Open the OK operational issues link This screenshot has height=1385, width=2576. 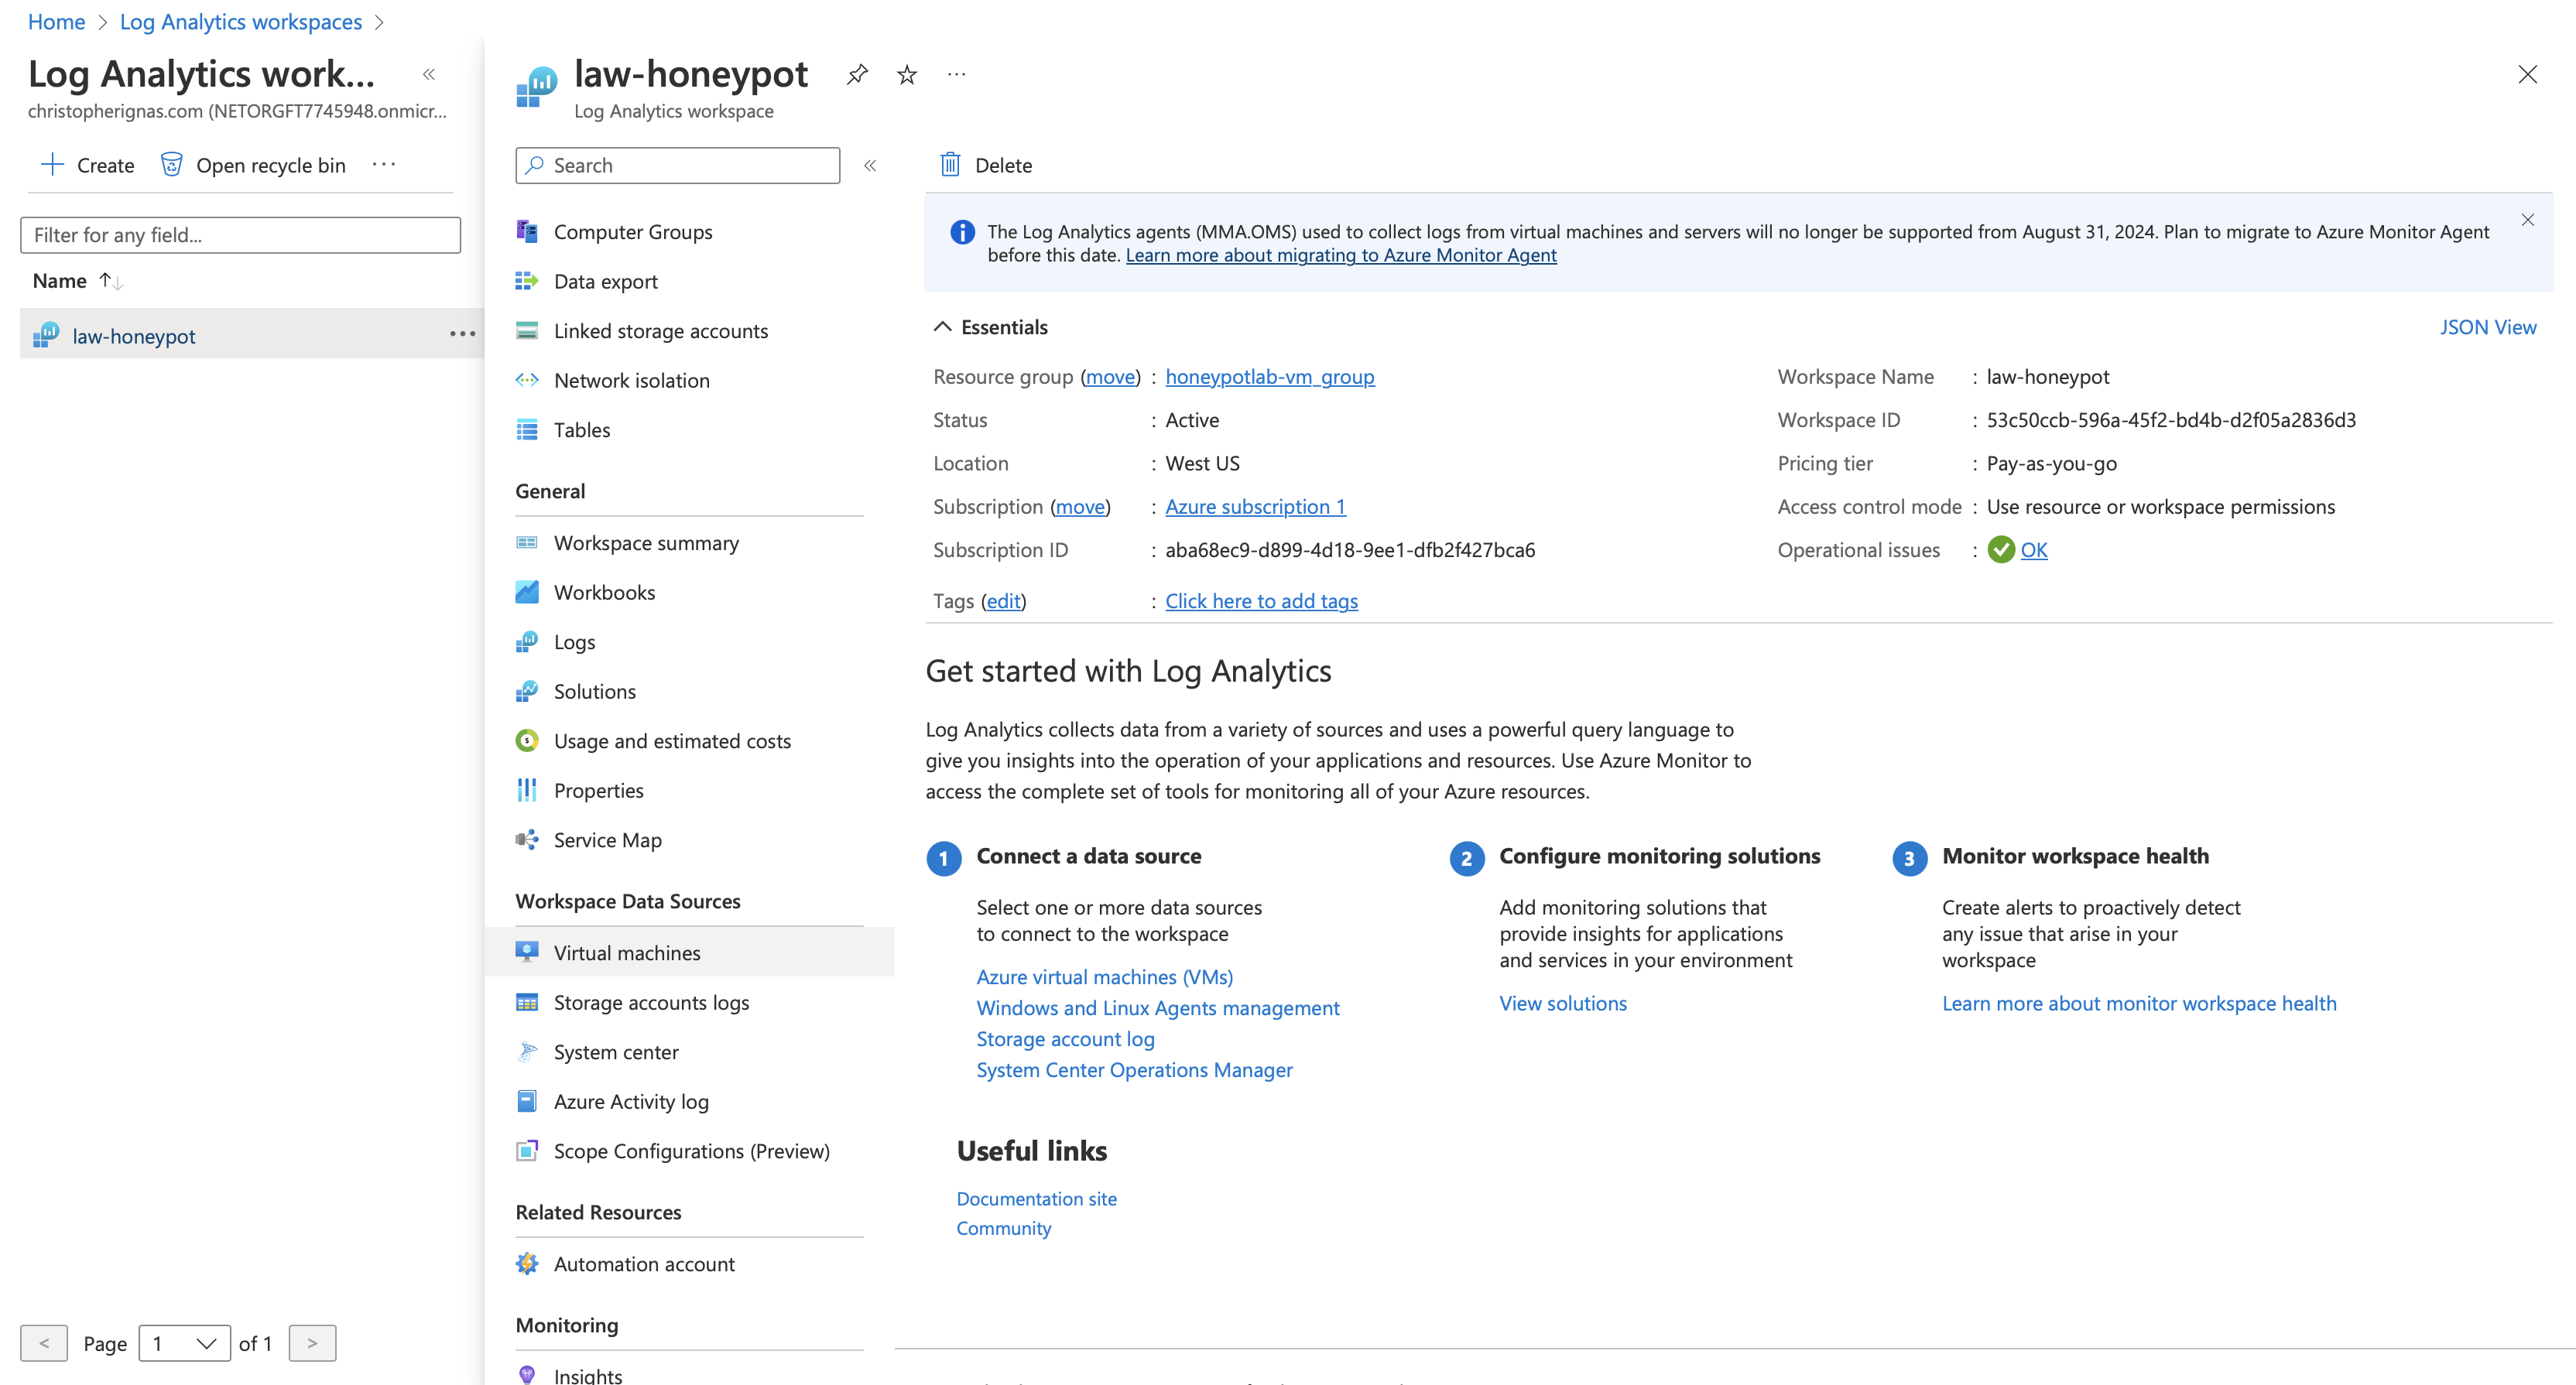[x=2034, y=549]
